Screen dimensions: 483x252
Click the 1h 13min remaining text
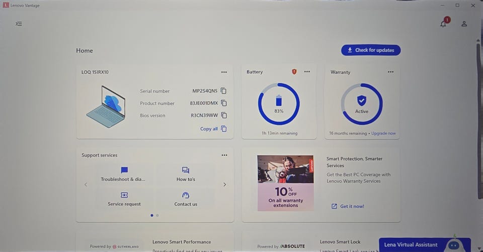pos(280,134)
